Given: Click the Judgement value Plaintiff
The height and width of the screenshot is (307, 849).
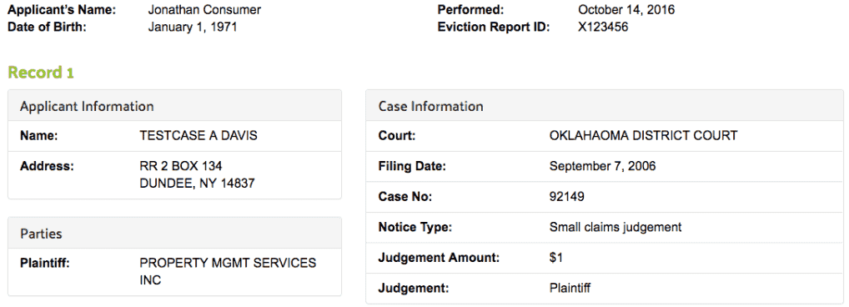Looking at the screenshot, I should [570, 288].
